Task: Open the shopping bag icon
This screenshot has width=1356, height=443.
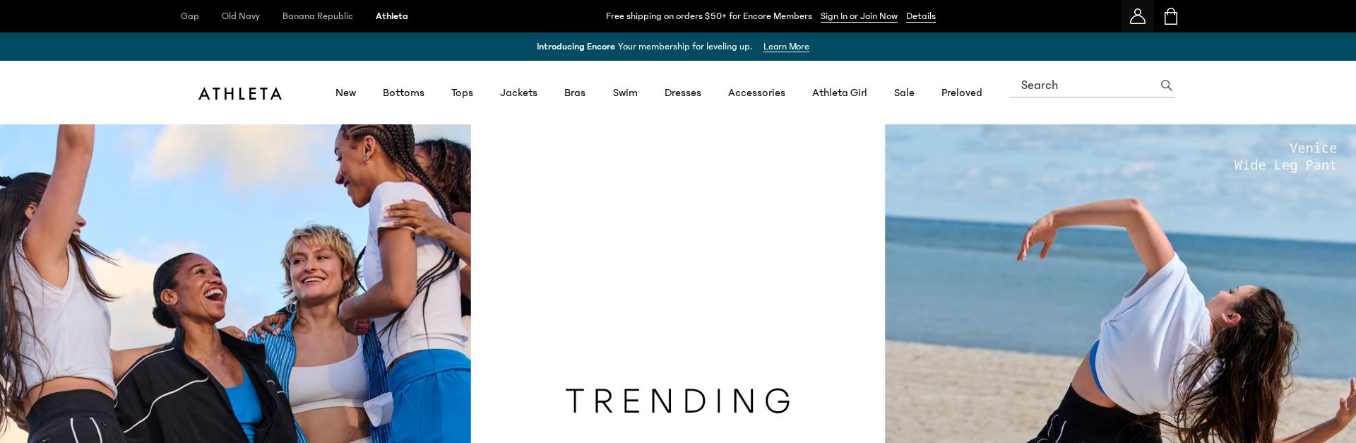Action: [1170, 16]
